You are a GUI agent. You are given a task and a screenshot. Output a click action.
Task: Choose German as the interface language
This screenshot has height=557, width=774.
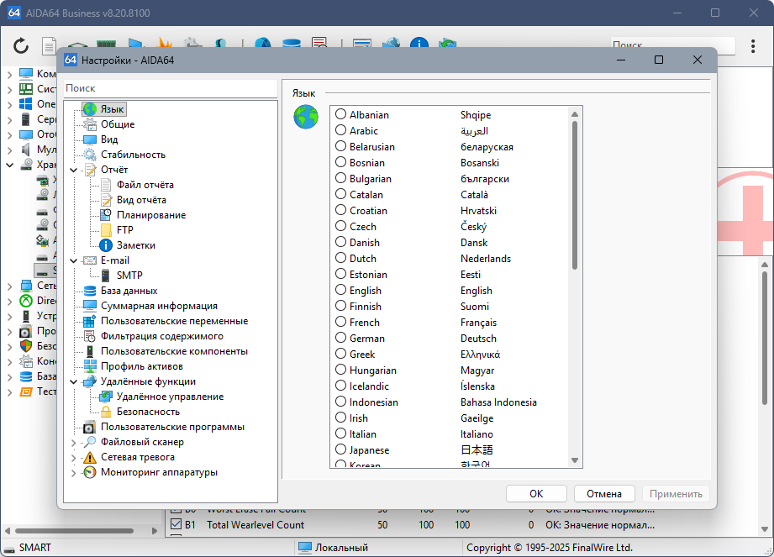[x=341, y=338]
